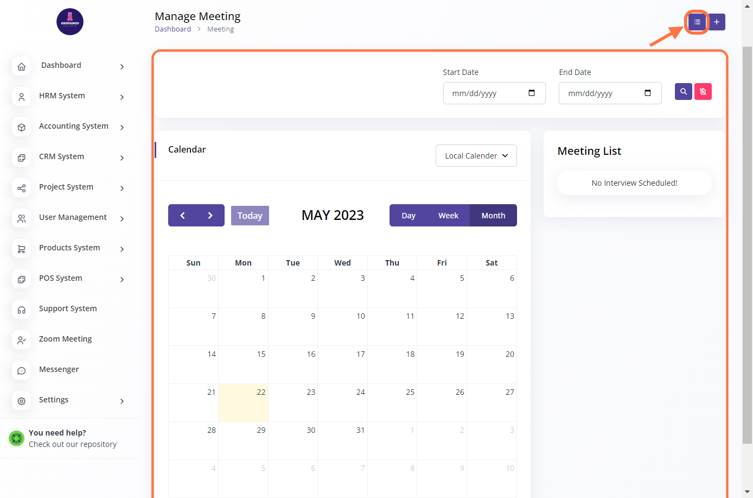The height and width of the screenshot is (498, 753).
Task: Select the Month view toggle
Action: 493,216
